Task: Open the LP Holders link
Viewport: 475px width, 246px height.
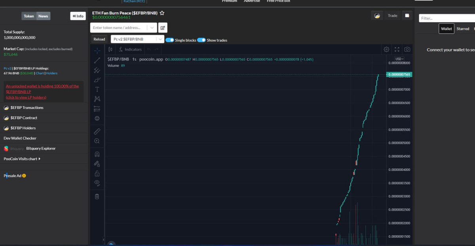Action: pyautogui.click(x=52, y=73)
